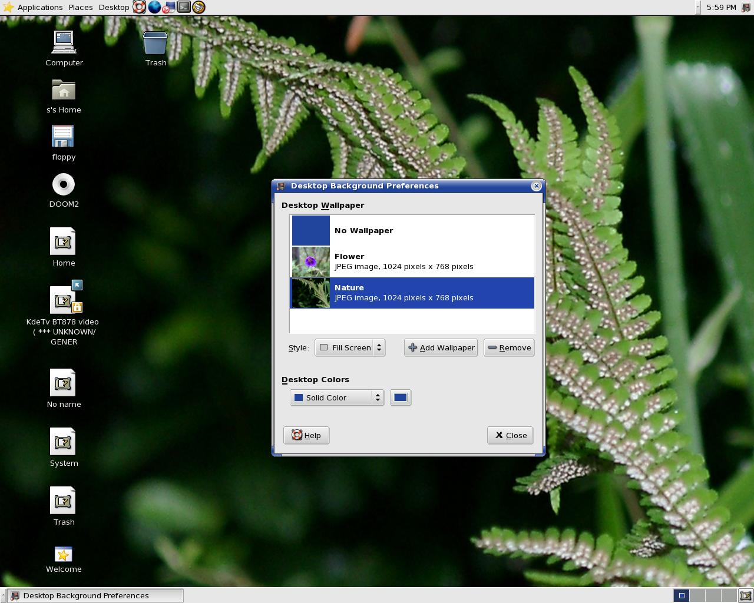754x603 pixels.
Task: Launch the round yellow panel launcher icon
Action: pyautogui.click(x=199, y=7)
